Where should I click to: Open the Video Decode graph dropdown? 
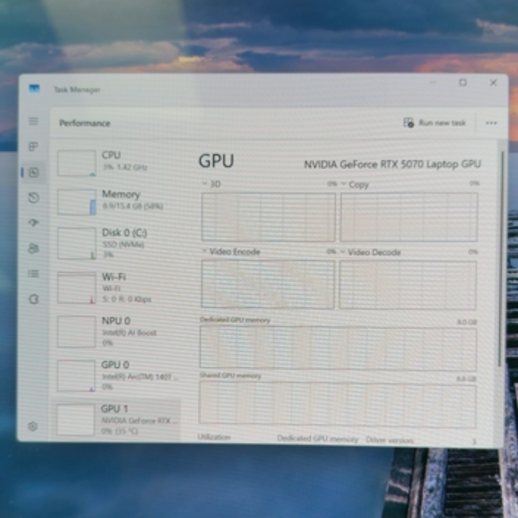[x=343, y=251]
